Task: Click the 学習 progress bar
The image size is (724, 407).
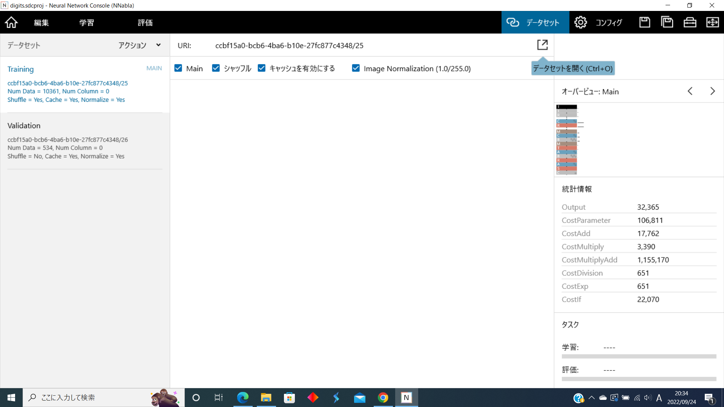Action: (639, 356)
